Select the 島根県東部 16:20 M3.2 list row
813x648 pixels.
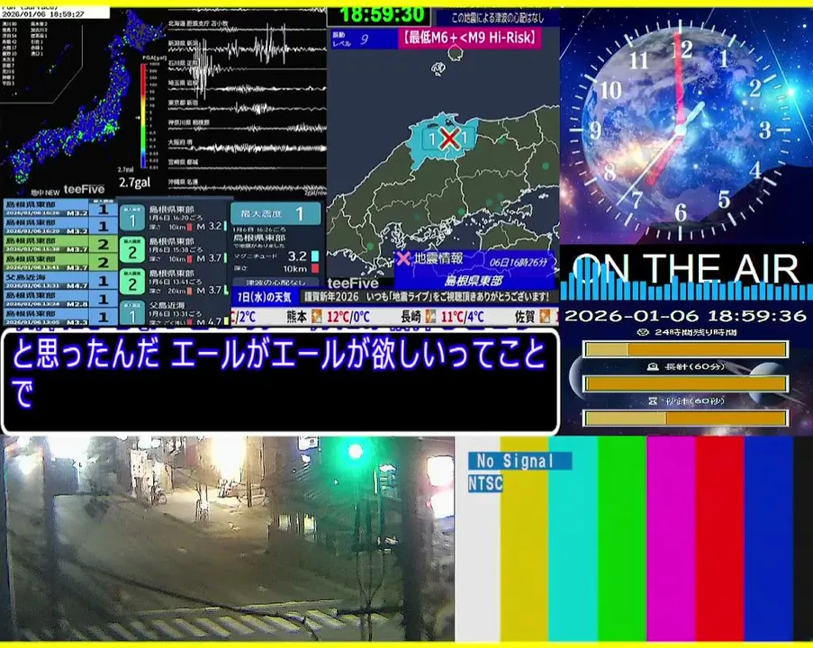[60, 227]
